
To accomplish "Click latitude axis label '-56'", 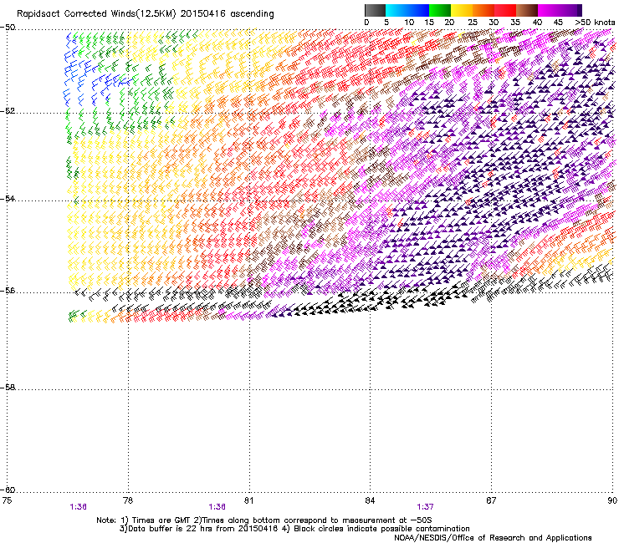I will pyautogui.click(x=8, y=290).
